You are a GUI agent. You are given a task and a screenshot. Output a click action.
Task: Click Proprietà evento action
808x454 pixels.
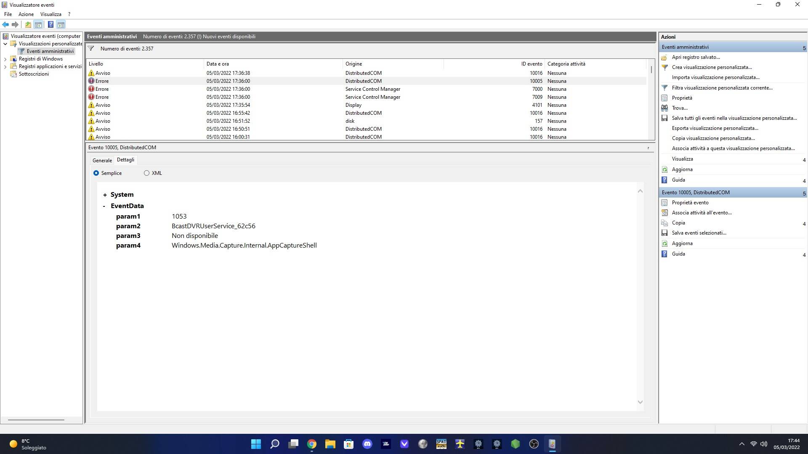coord(690,203)
